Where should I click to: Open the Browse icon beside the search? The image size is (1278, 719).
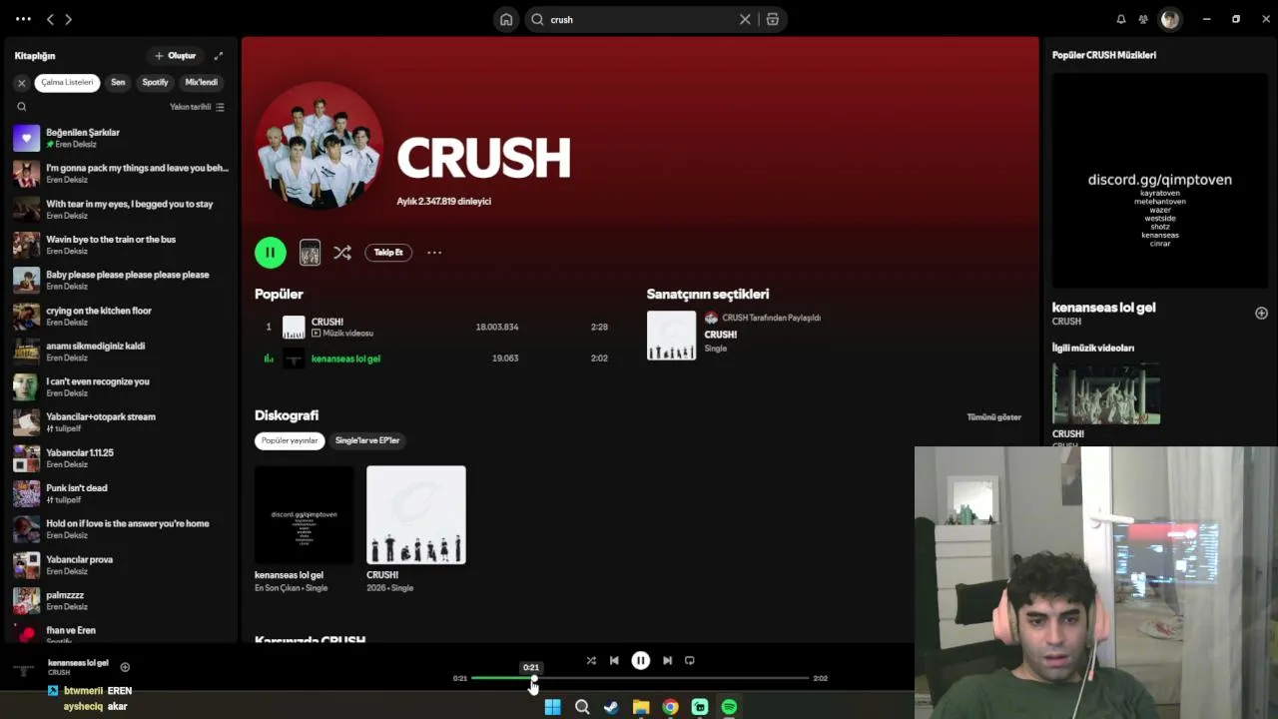[x=773, y=19]
